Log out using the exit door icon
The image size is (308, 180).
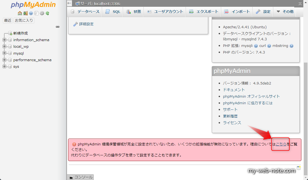[x=25, y=13]
